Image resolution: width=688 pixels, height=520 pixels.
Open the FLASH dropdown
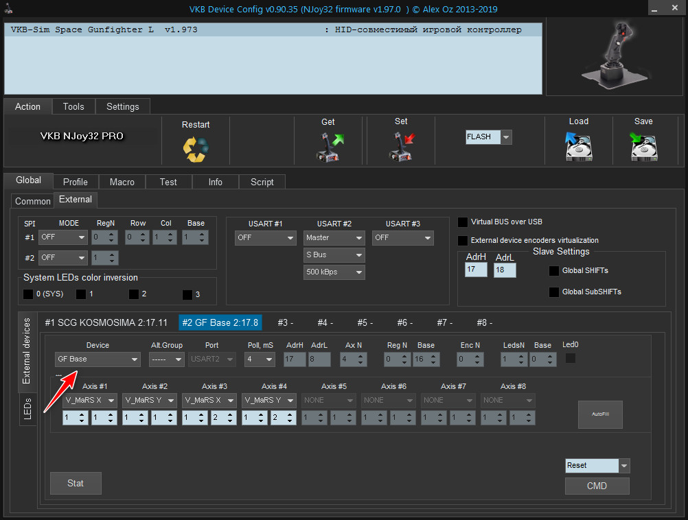coord(488,137)
